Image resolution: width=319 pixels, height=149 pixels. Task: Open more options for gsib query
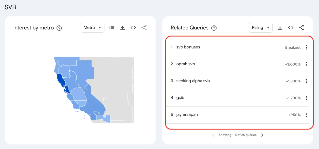click(x=306, y=98)
